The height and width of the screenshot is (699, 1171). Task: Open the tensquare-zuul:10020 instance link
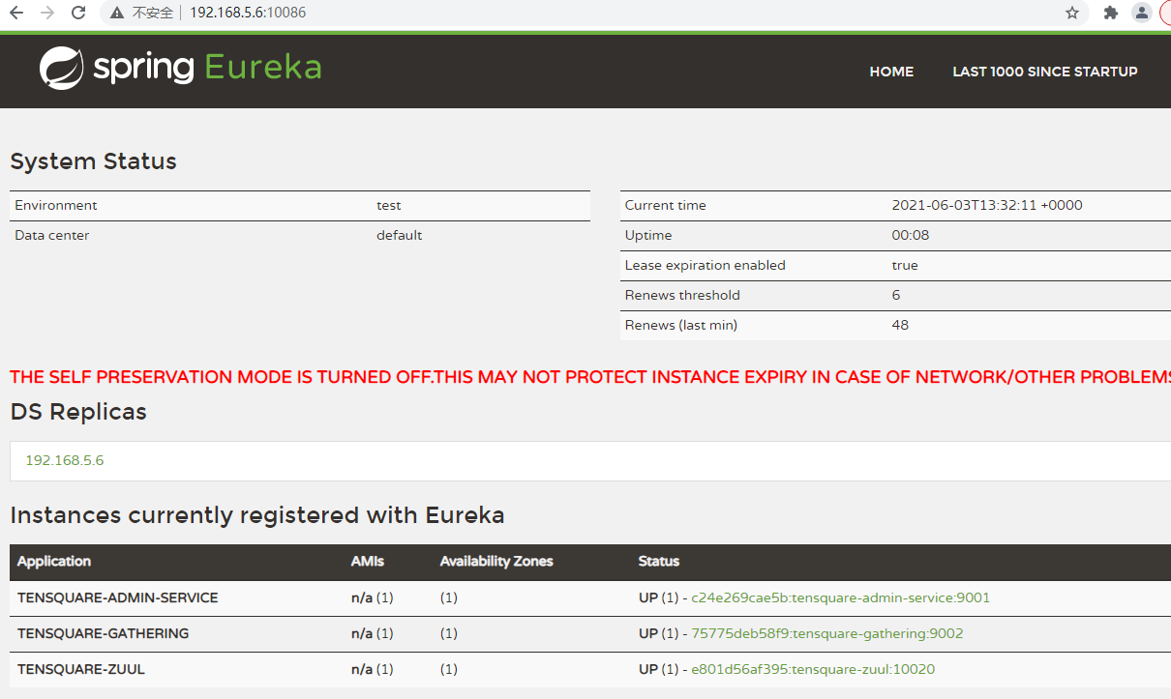pyautogui.click(x=813, y=669)
